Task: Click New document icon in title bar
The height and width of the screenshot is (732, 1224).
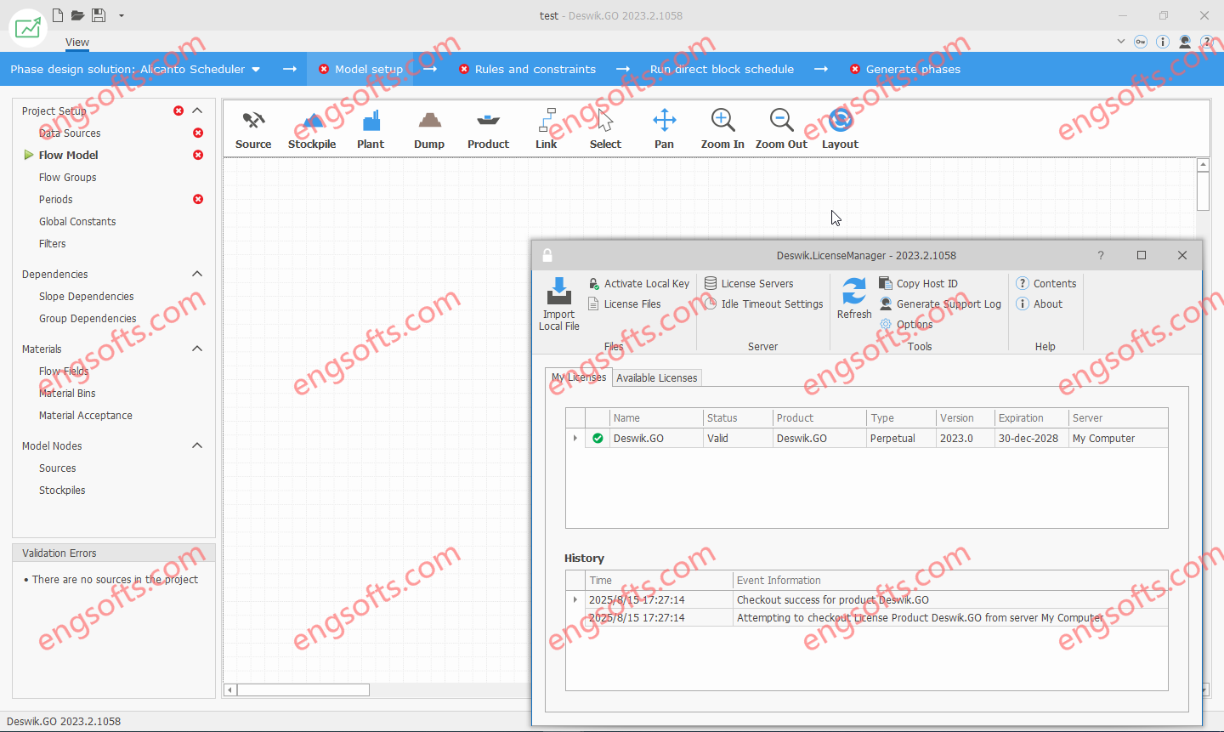Action: 58,15
